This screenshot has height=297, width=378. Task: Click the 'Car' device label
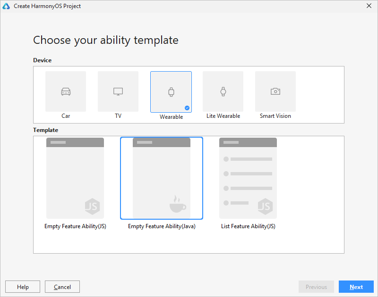(x=66, y=116)
